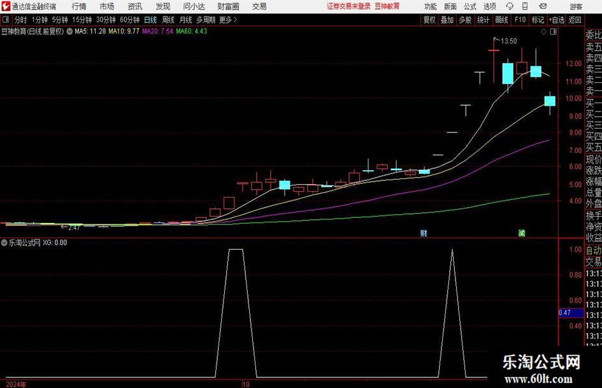The height and width of the screenshot is (388, 602).
Task: Switch to 15分钟 period tab
Action: pyautogui.click(x=82, y=20)
